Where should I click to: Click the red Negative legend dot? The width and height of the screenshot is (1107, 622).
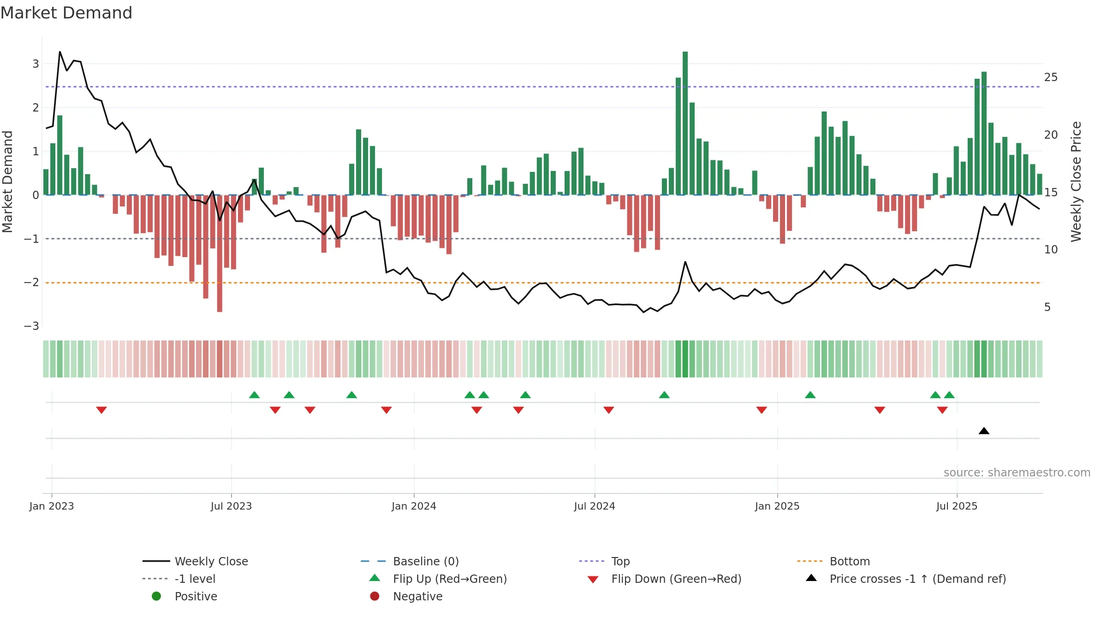[375, 596]
